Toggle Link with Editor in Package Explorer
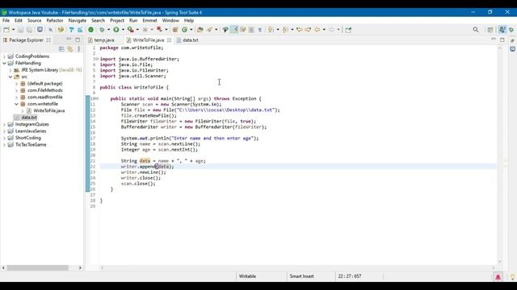This screenshot has height=290, width=517. pyautogui.click(x=70, y=49)
